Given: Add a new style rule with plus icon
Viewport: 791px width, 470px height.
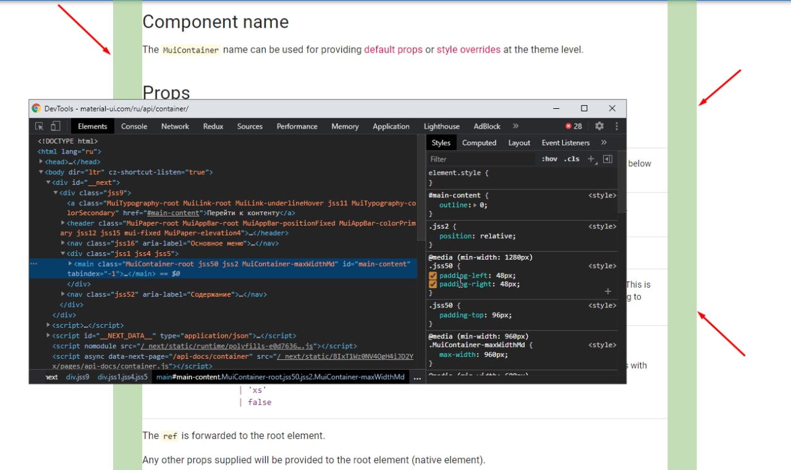Looking at the screenshot, I should pos(591,159).
